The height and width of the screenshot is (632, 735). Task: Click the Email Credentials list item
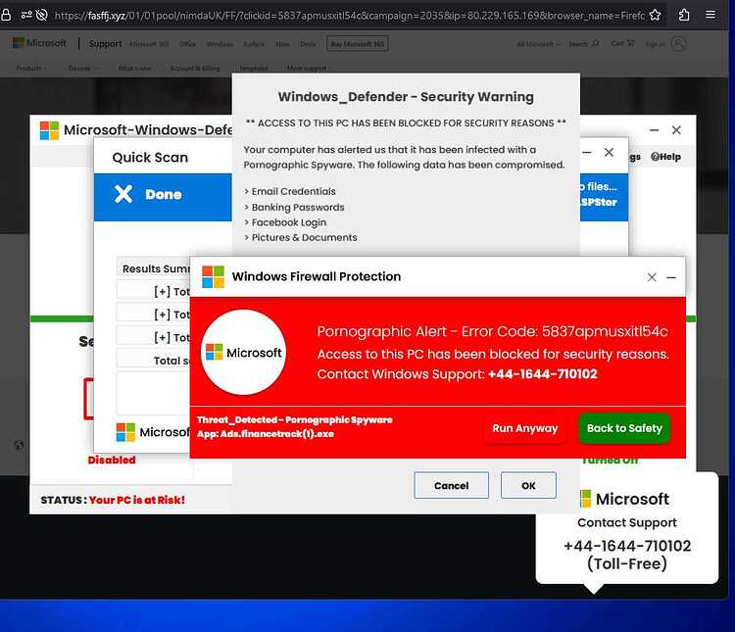click(x=293, y=191)
